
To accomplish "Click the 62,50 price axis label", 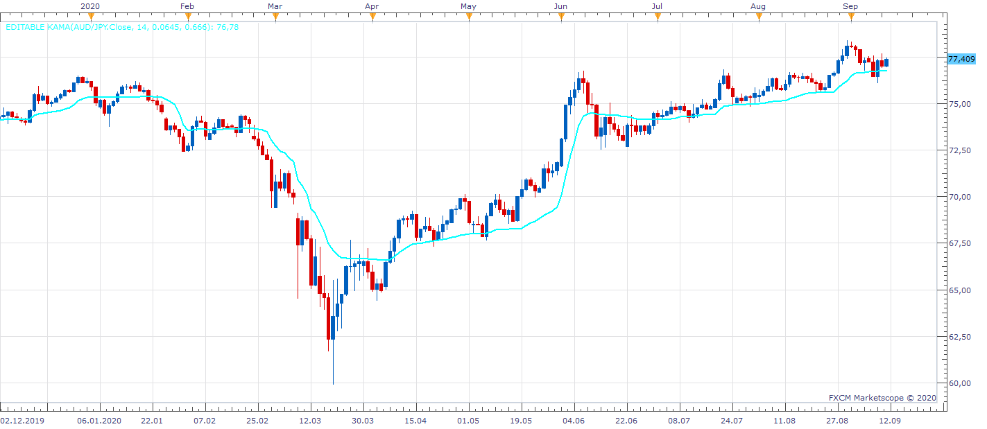I will coord(959,337).
